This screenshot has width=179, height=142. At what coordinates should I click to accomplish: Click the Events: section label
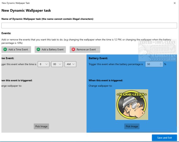pos(6,33)
